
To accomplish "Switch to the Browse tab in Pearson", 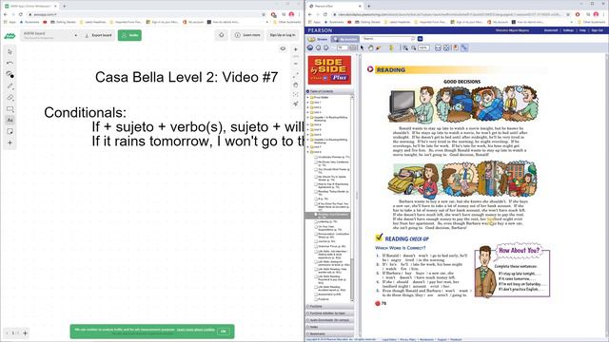I will (319, 39).
